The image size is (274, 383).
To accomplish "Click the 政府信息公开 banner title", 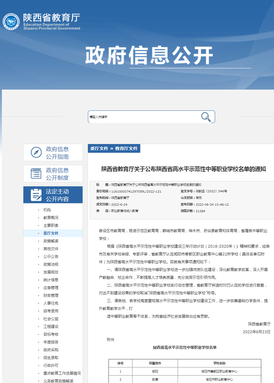I will [149, 56].
